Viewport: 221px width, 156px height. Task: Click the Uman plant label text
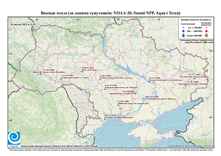(116, 78)
